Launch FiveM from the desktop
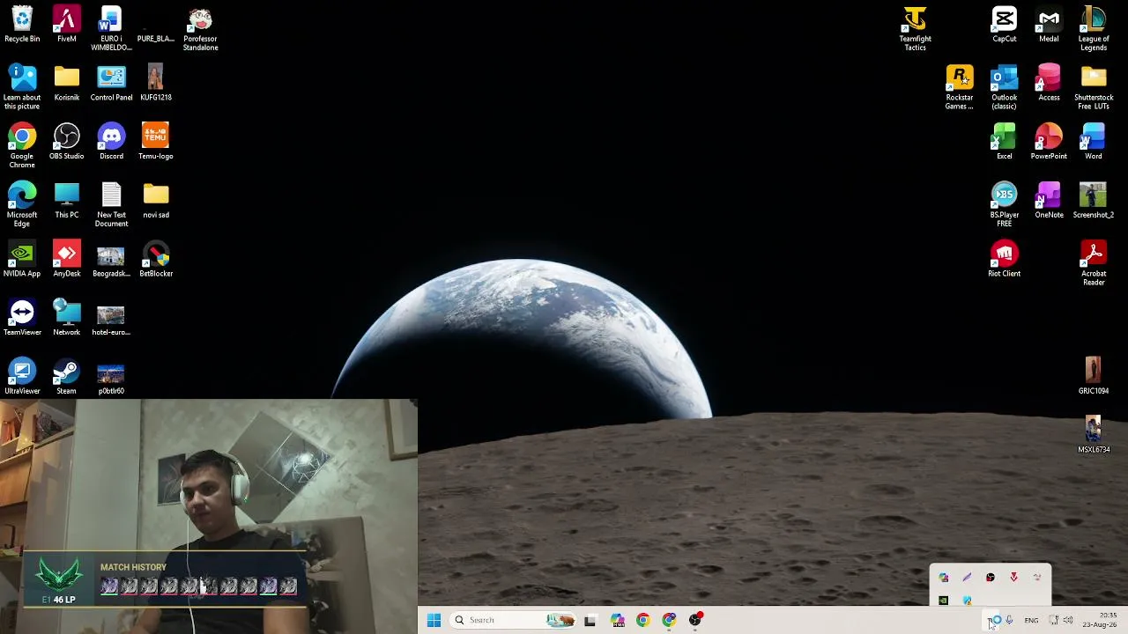The height and width of the screenshot is (634, 1128). [x=66, y=26]
